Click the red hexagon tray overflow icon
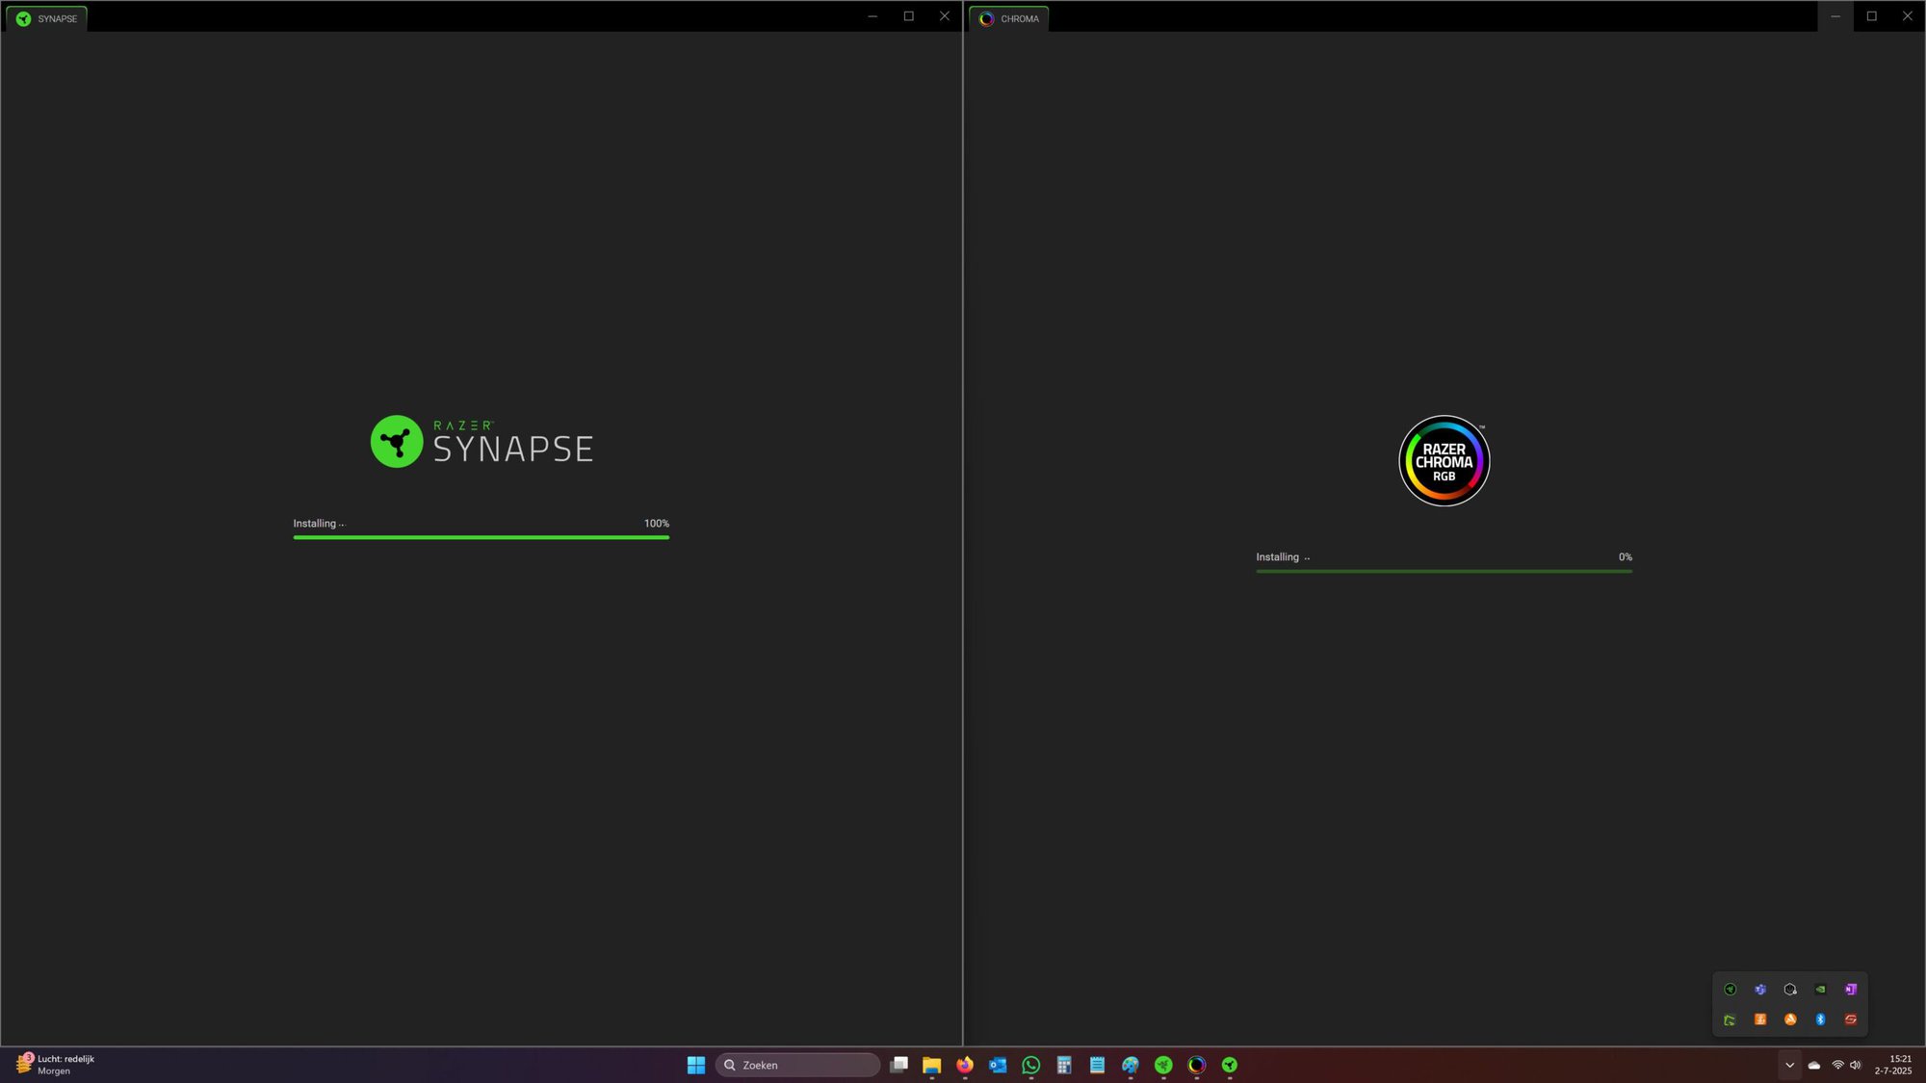The image size is (1926, 1083). coord(1850,1019)
